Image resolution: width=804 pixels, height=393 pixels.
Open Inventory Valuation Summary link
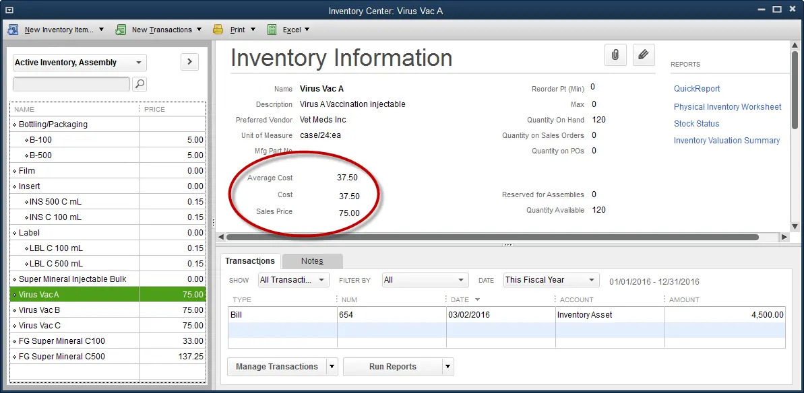[726, 140]
